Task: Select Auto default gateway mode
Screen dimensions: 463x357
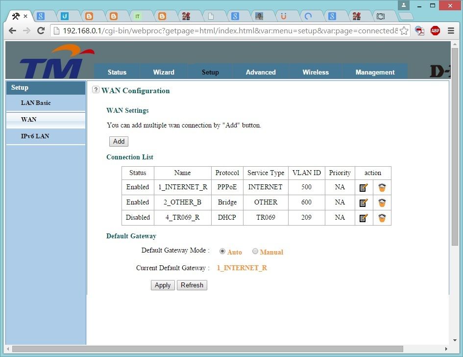Action: pos(222,252)
